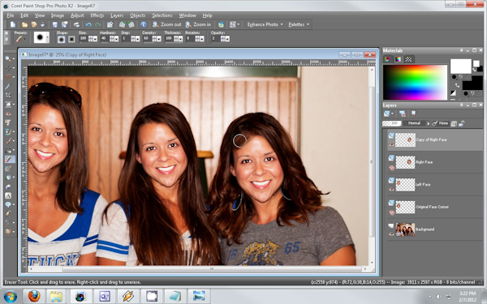Select the Flood Fill tool

point(8,178)
